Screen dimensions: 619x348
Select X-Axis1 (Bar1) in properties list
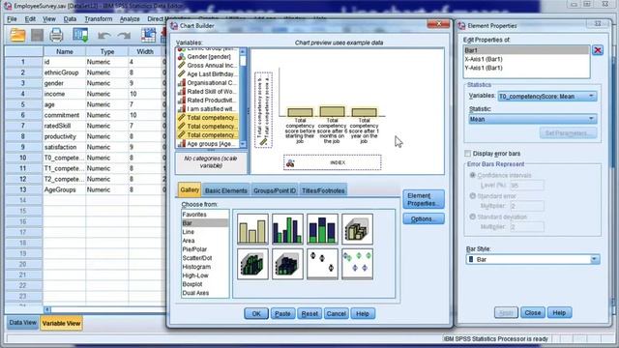526,59
